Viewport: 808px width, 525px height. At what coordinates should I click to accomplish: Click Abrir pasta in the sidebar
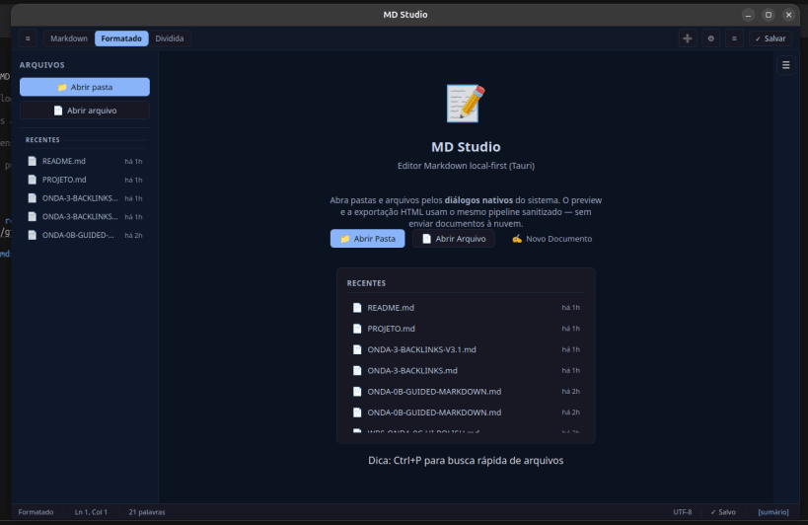click(x=85, y=87)
